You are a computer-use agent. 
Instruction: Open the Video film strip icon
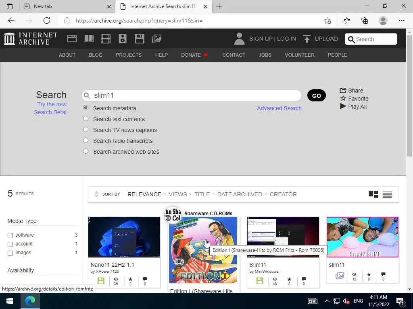click(106, 39)
